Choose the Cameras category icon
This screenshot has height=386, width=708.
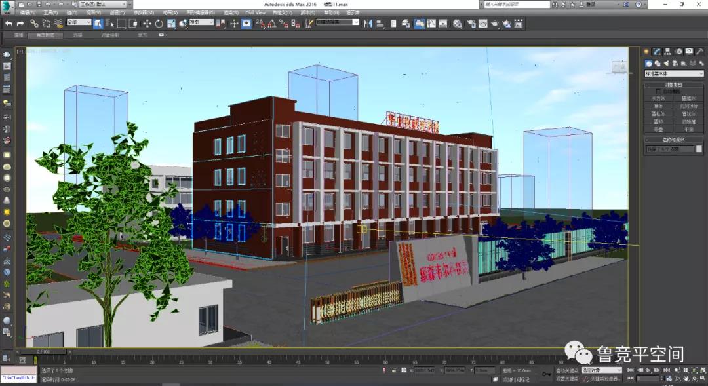coord(675,64)
